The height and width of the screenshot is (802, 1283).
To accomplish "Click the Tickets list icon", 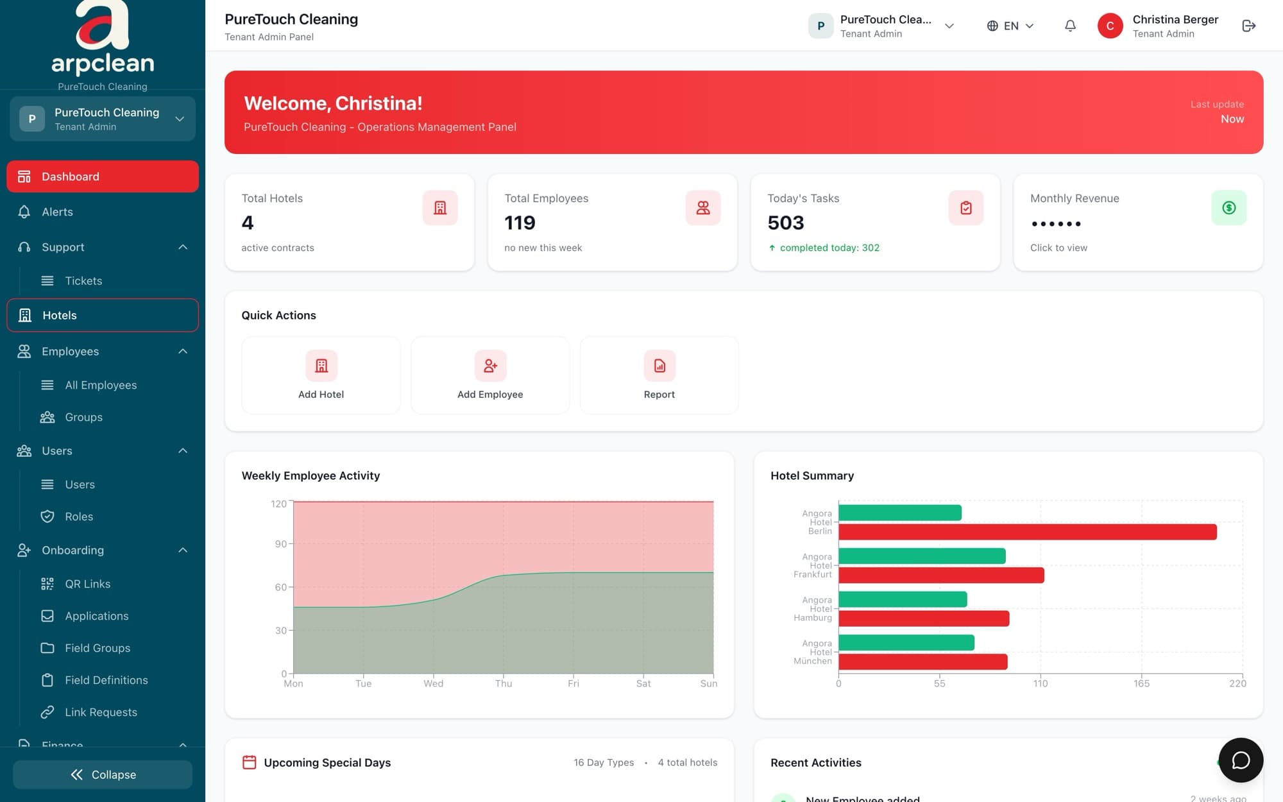I will tap(47, 280).
